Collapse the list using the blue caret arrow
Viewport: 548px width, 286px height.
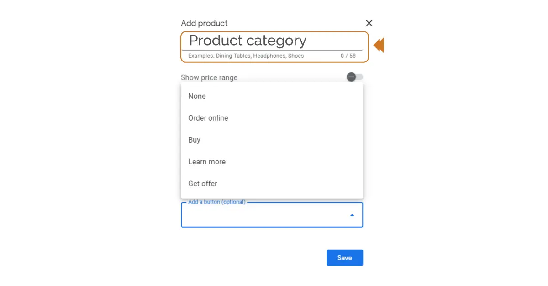point(352,215)
